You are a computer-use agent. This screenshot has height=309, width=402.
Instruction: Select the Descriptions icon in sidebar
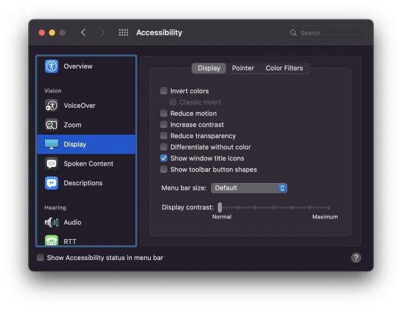(x=52, y=183)
